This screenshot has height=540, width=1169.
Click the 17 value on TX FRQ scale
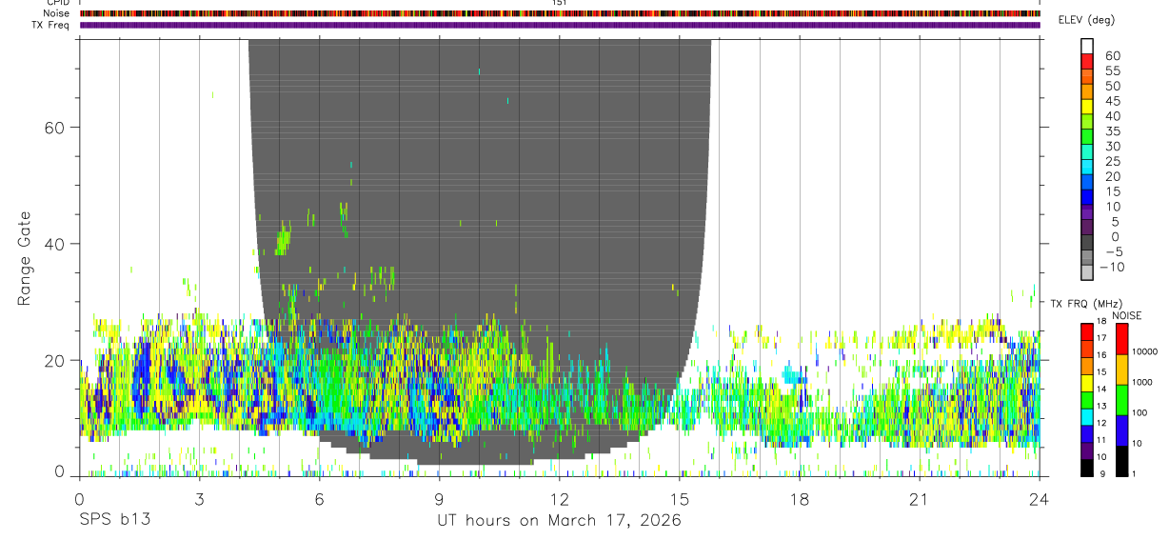coord(1100,338)
